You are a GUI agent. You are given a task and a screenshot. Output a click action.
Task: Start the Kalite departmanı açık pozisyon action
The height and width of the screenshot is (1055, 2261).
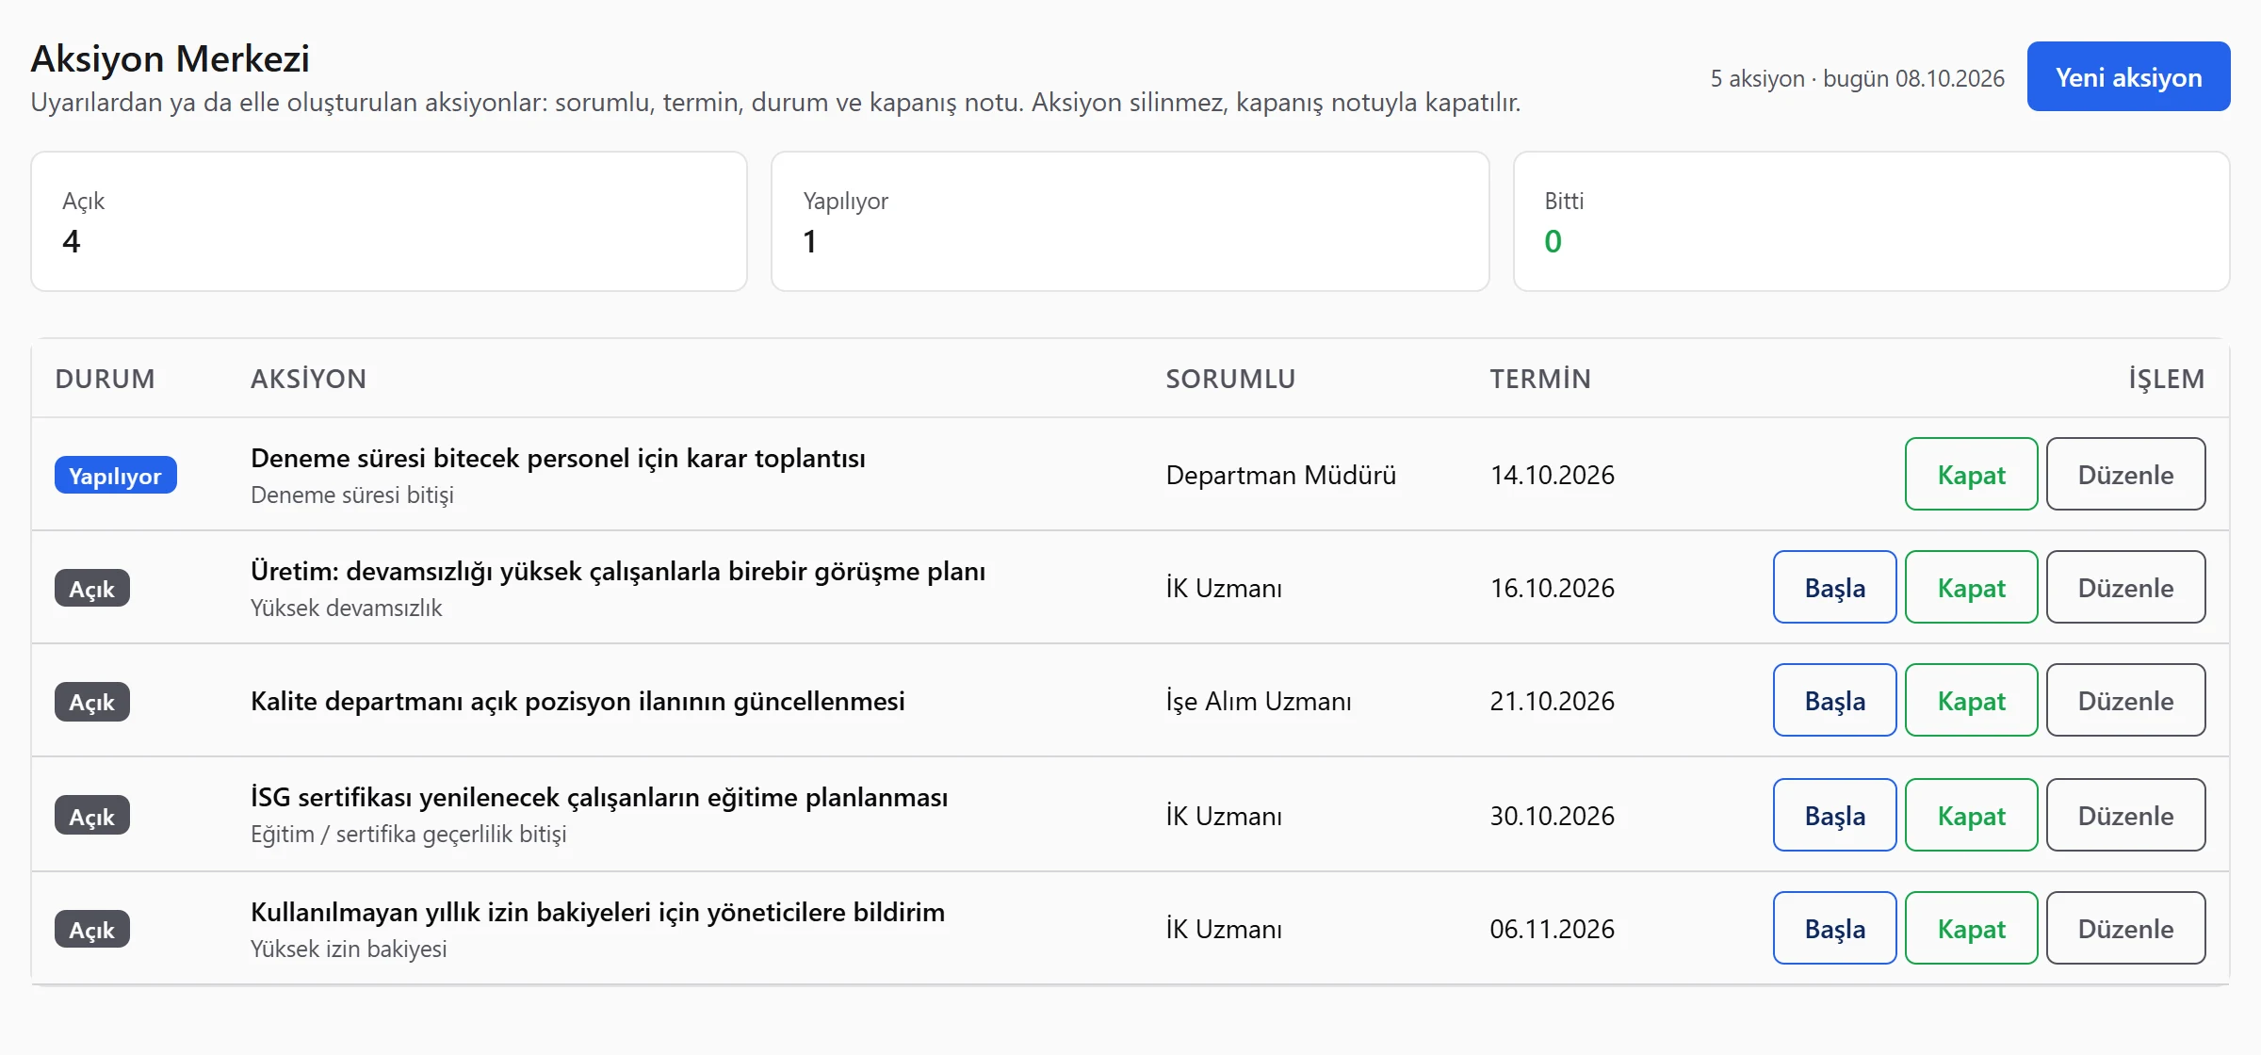point(1834,700)
